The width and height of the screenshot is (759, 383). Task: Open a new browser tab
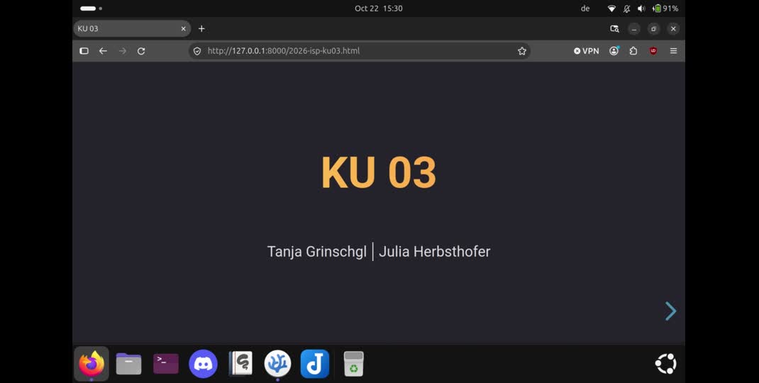point(201,28)
